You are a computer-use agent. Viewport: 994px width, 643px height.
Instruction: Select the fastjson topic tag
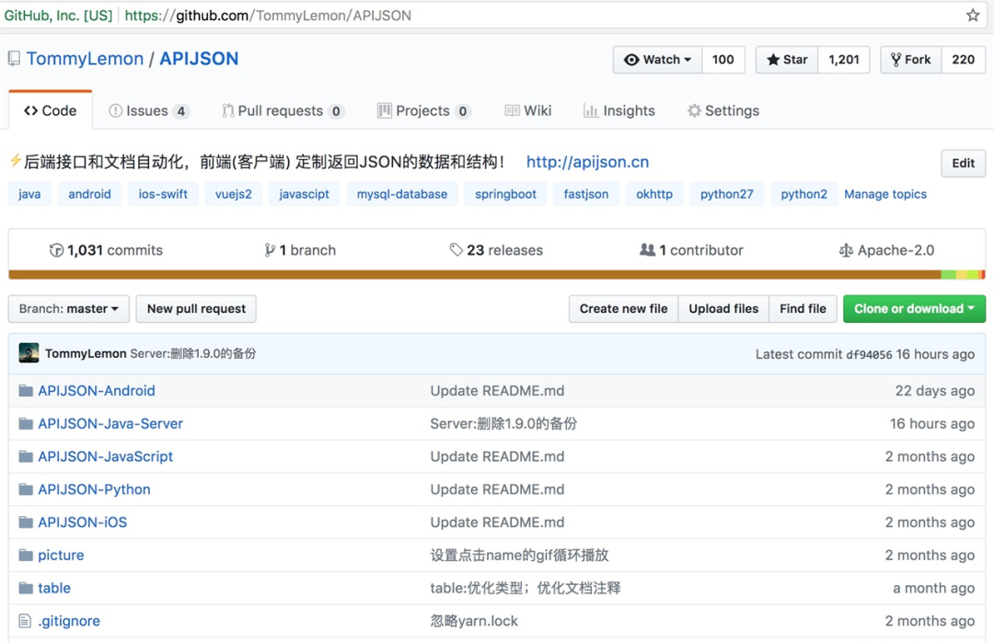point(586,194)
